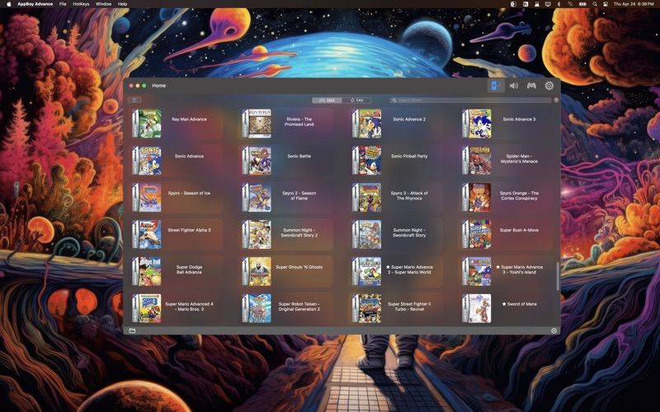Select Super Mario Advanced 4 - Mario Bros. 3 cover
The image size is (660, 412).
point(147,308)
